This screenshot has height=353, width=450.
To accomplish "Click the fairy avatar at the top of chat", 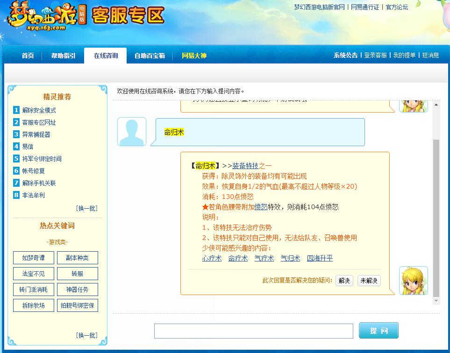I will click(x=413, y=104).
